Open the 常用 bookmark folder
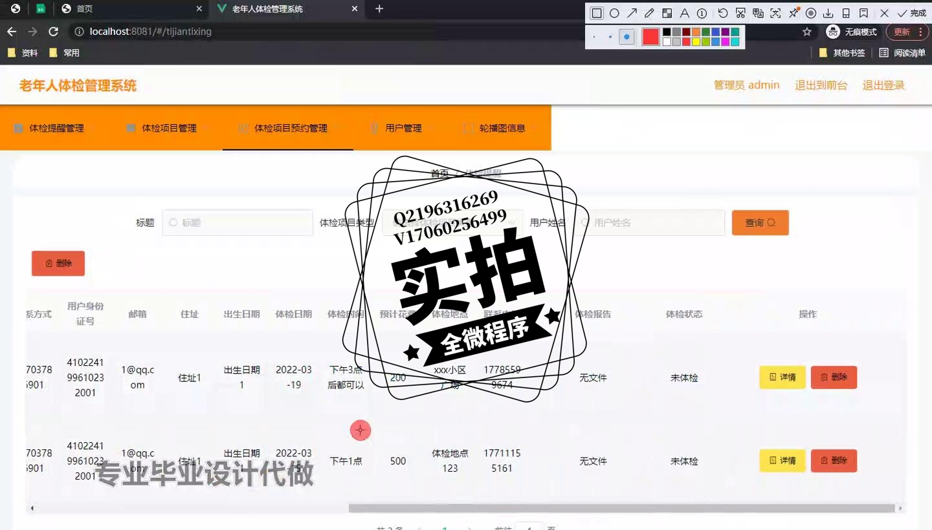The height and width of the screenshot is (530, 932). [64, 53]
